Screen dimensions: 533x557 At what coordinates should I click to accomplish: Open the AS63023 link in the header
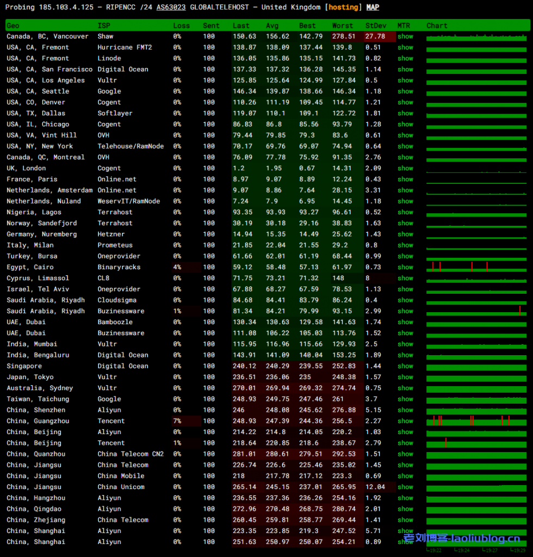(x=171, y=8)
